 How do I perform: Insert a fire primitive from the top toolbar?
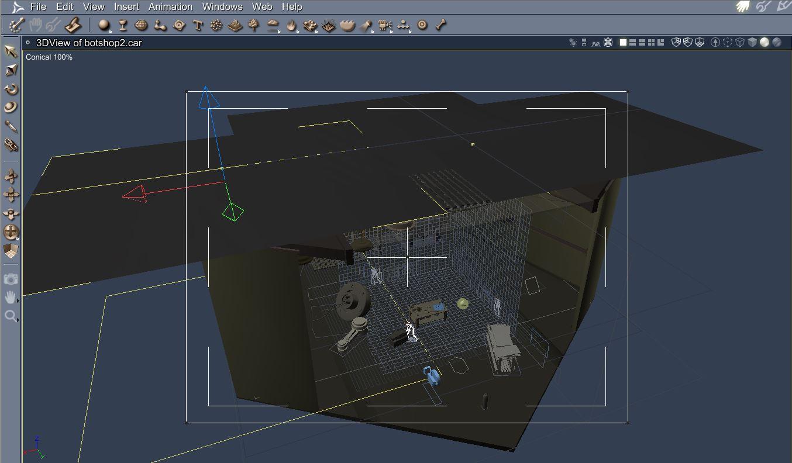pos(291,25)
